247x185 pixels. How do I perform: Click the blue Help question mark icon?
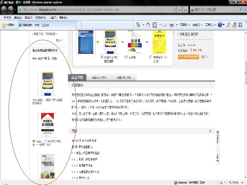(x=220, y=25)
